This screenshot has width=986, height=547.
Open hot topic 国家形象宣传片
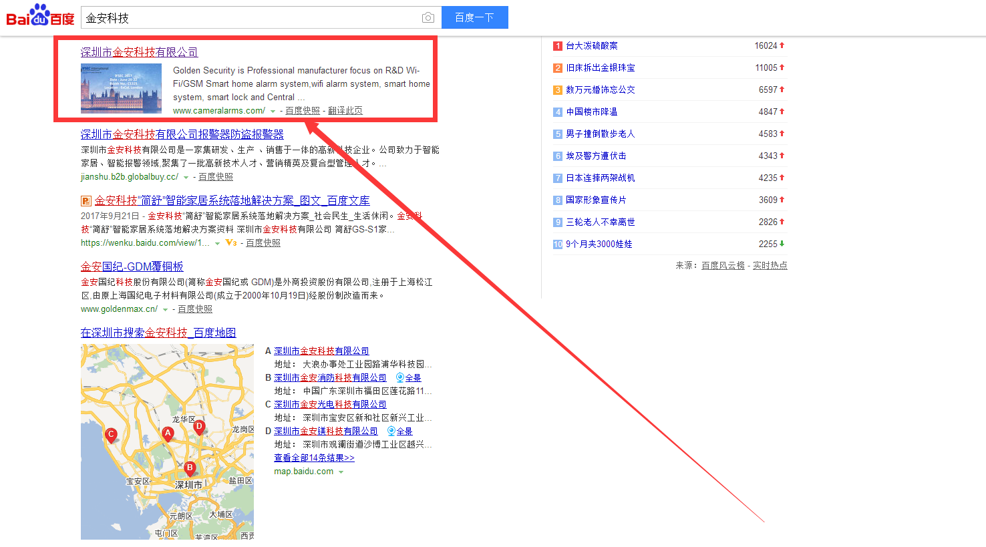596,200
